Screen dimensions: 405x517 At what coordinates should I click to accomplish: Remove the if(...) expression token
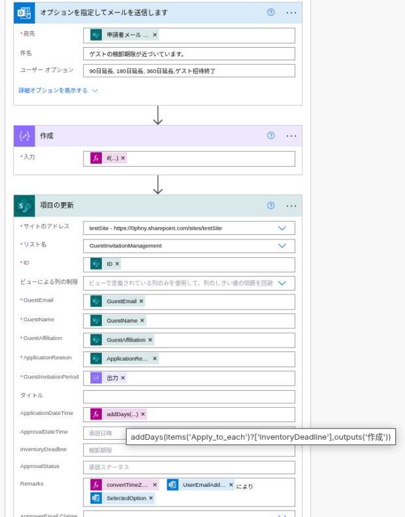[123, 158]
